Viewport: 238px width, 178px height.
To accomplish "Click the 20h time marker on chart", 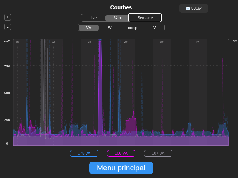I will 126,42.
